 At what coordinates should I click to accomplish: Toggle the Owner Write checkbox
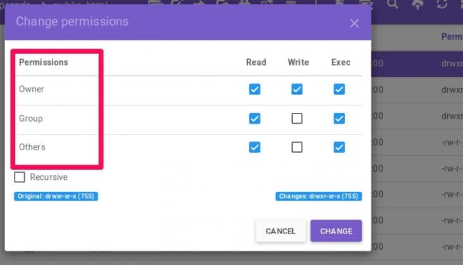297,90
